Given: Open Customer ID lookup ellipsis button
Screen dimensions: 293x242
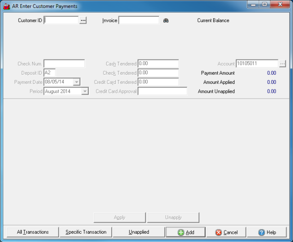Looking at the screenshot, I should click(83, 21).
